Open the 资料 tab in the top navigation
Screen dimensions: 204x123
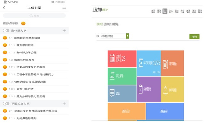[170, 11]
